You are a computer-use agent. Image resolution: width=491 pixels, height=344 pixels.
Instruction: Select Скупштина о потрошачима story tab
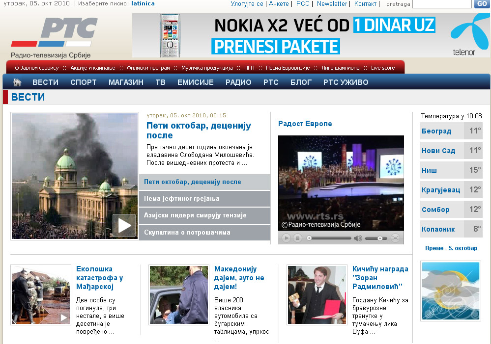click(204, 232)
